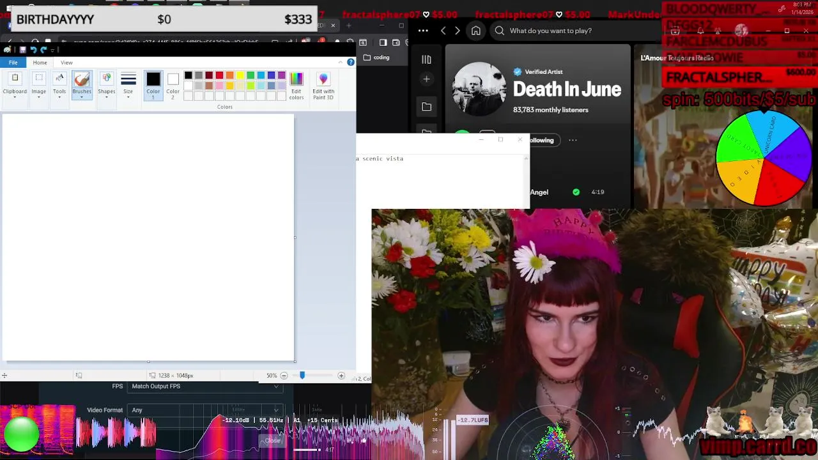
Task: Close the BIRTHDAYYYY browser tab
Action: tap(333, 26)
